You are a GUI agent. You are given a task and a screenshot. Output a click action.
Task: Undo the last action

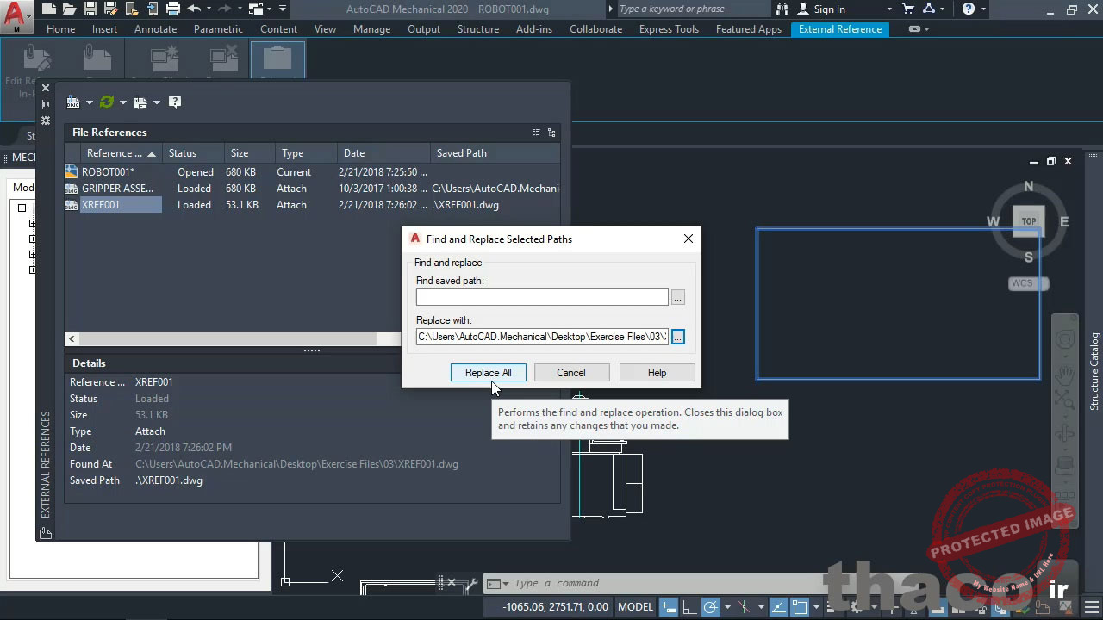pos(194,9)
